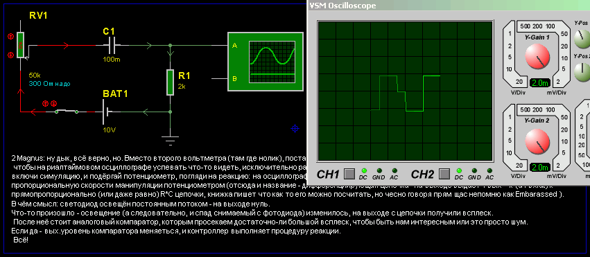Screen dimensions: 590x257
Task: Select the ground terminal symbol
Action: click(170, 140)
